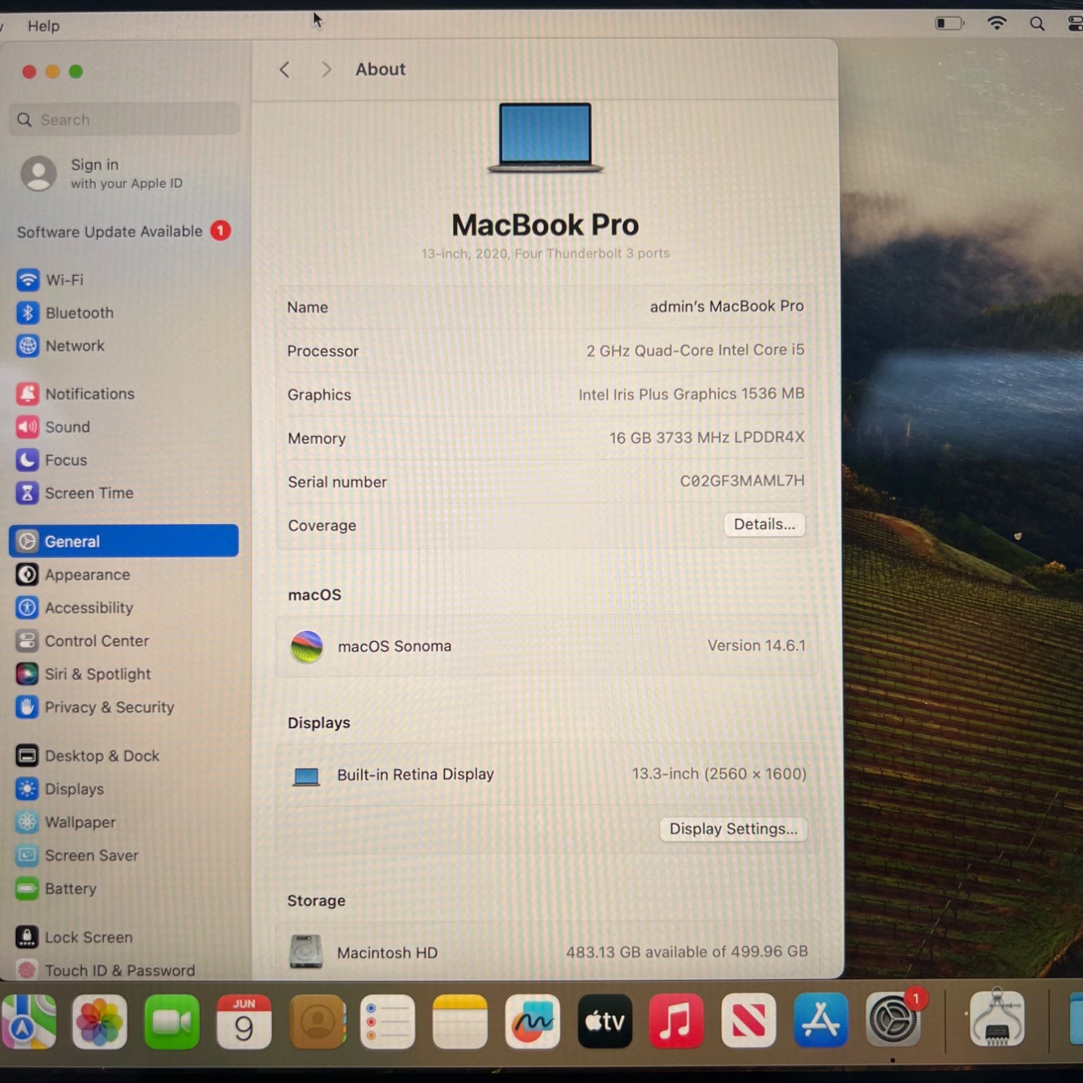
Task: Open Appearance settings
Action: tap(74, 575)
